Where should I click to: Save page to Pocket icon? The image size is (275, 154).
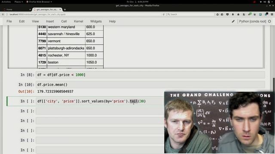pos(227,14)
